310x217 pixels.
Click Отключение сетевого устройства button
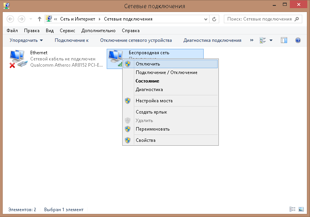(136, 40)
